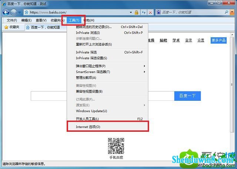This screenshot has height=169, width=237.
Task: Open the 查看(V) menu
Action: click(41, 20)
